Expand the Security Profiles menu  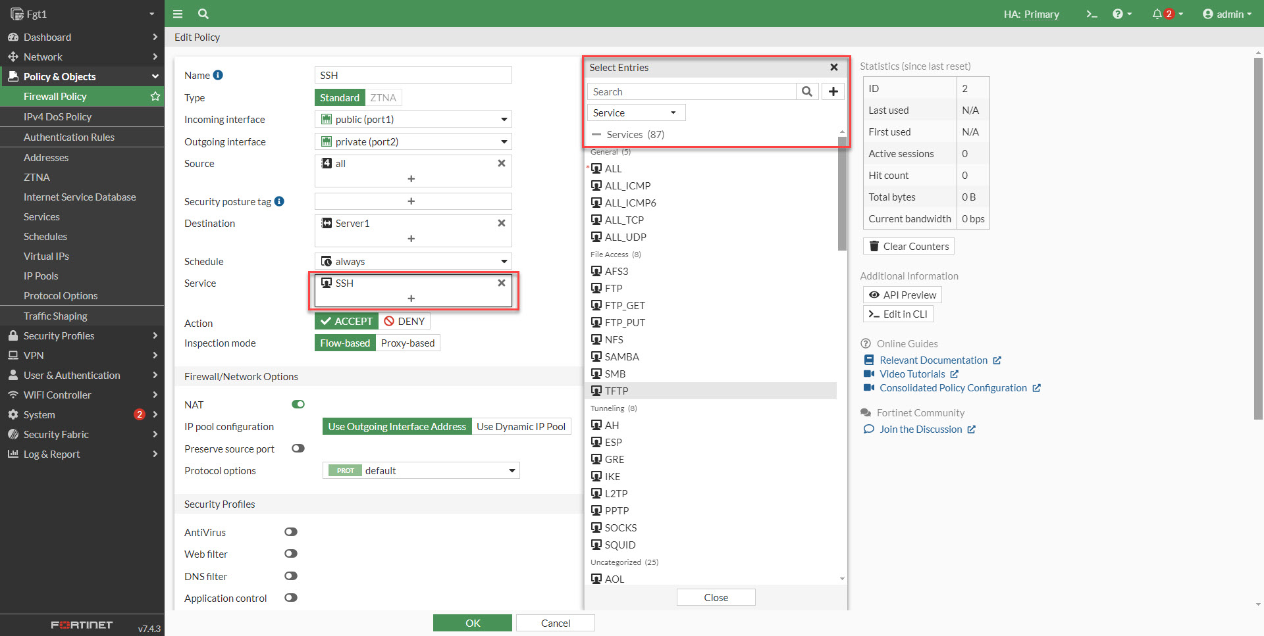82,335
